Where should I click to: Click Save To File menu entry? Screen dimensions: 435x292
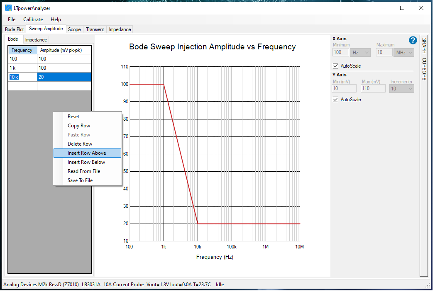point(80,180)
